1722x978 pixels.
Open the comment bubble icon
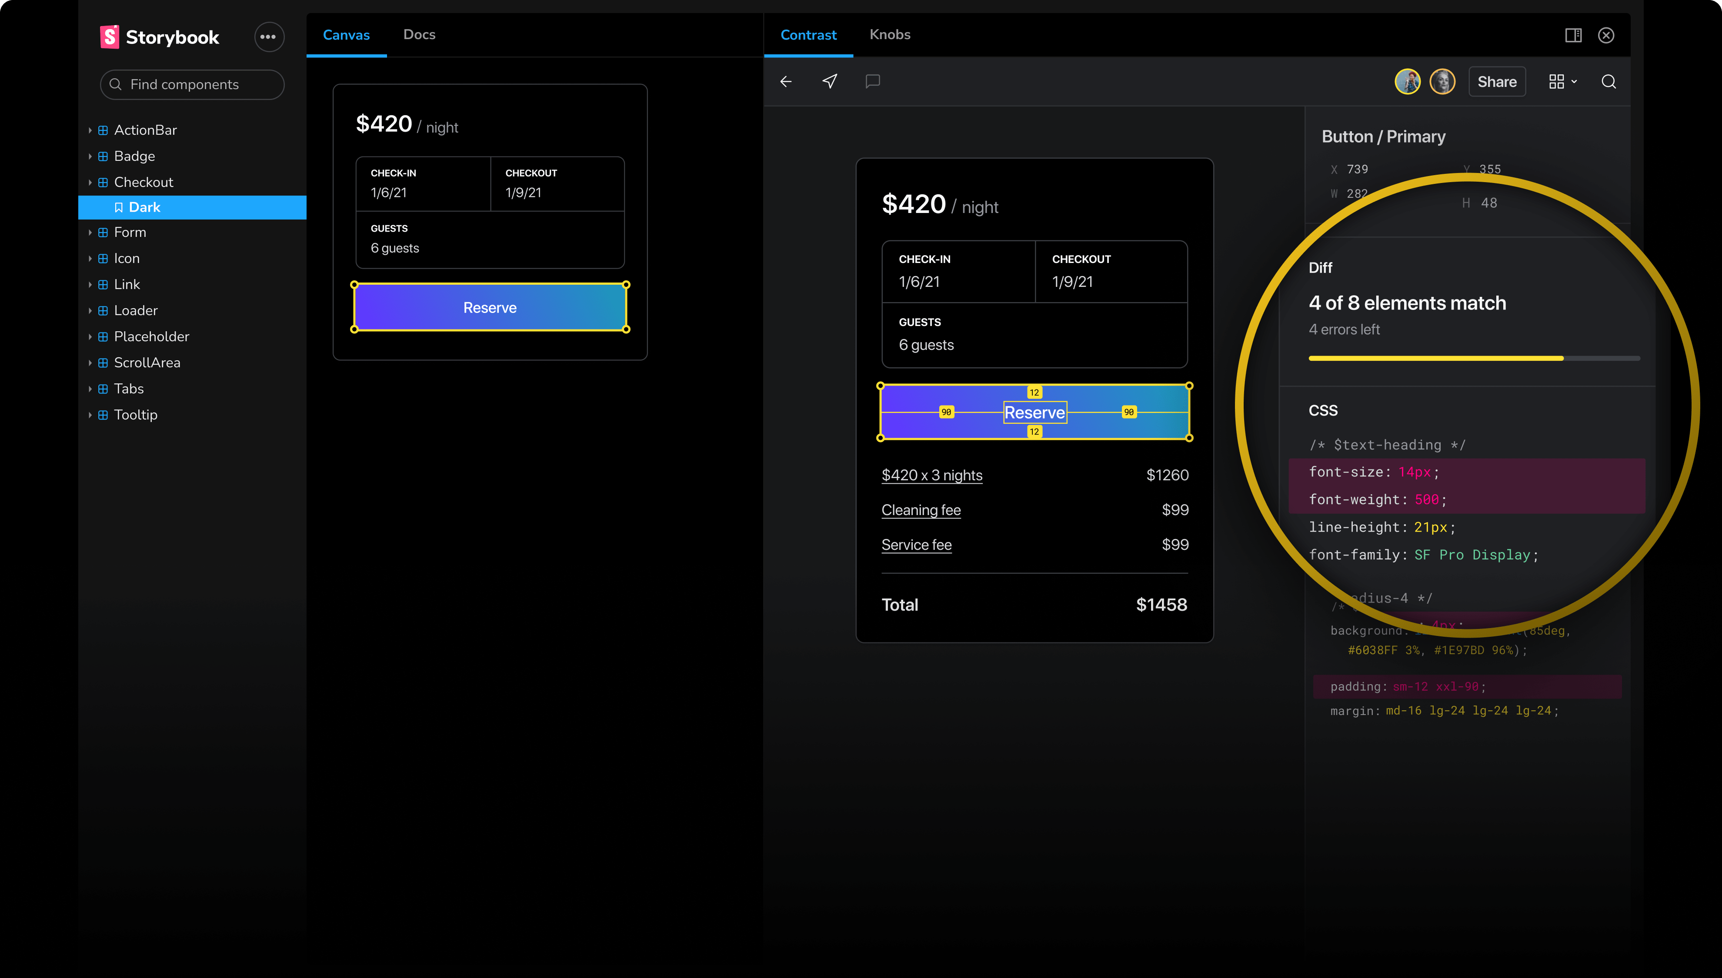click(872, 81)
